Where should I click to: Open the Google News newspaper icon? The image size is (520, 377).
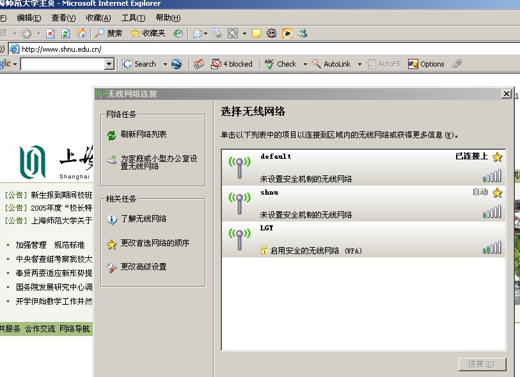coord(199,64)
